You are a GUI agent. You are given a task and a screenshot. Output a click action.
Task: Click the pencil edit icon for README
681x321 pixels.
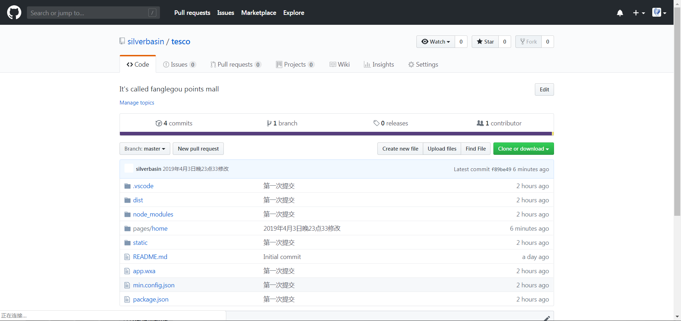click(x=547, y=318)
